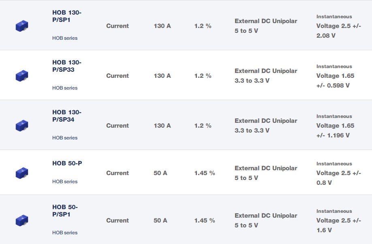Click Voltage 1.65 +/- 0.598 V output
The width and height of the screenshot is (372, 244).
click(335, 81)
